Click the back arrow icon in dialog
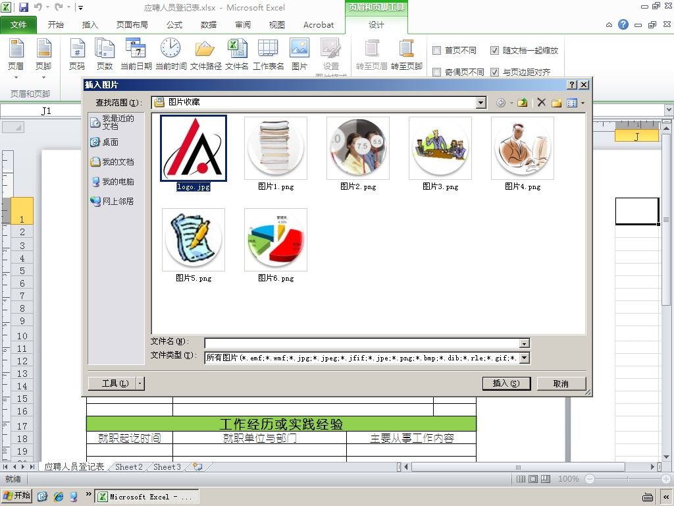Image resolution: width=674 pixels, height=506 pixels. pyautogui.click(x=501, y=102)
